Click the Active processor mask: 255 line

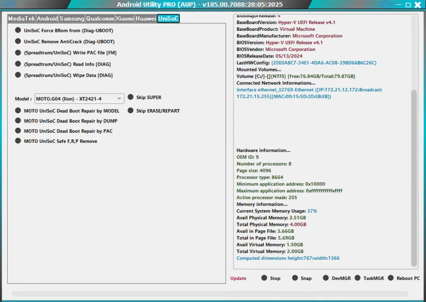[267, 198]
